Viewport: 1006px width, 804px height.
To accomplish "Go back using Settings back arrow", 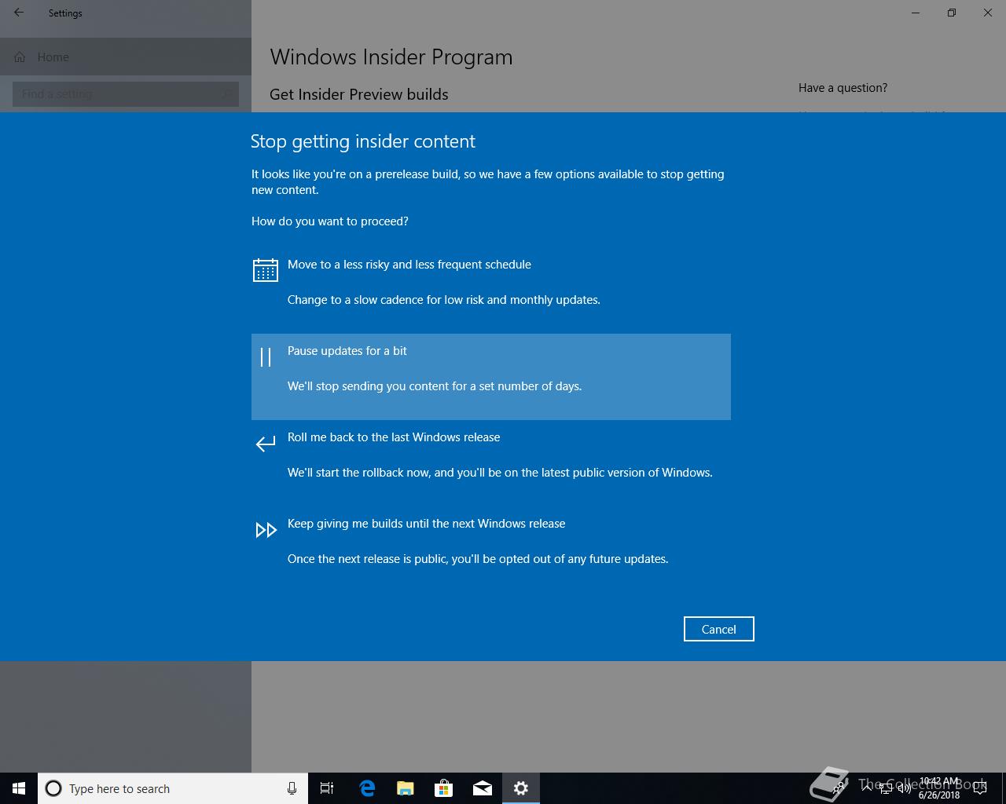I will (x=19, y=13).
